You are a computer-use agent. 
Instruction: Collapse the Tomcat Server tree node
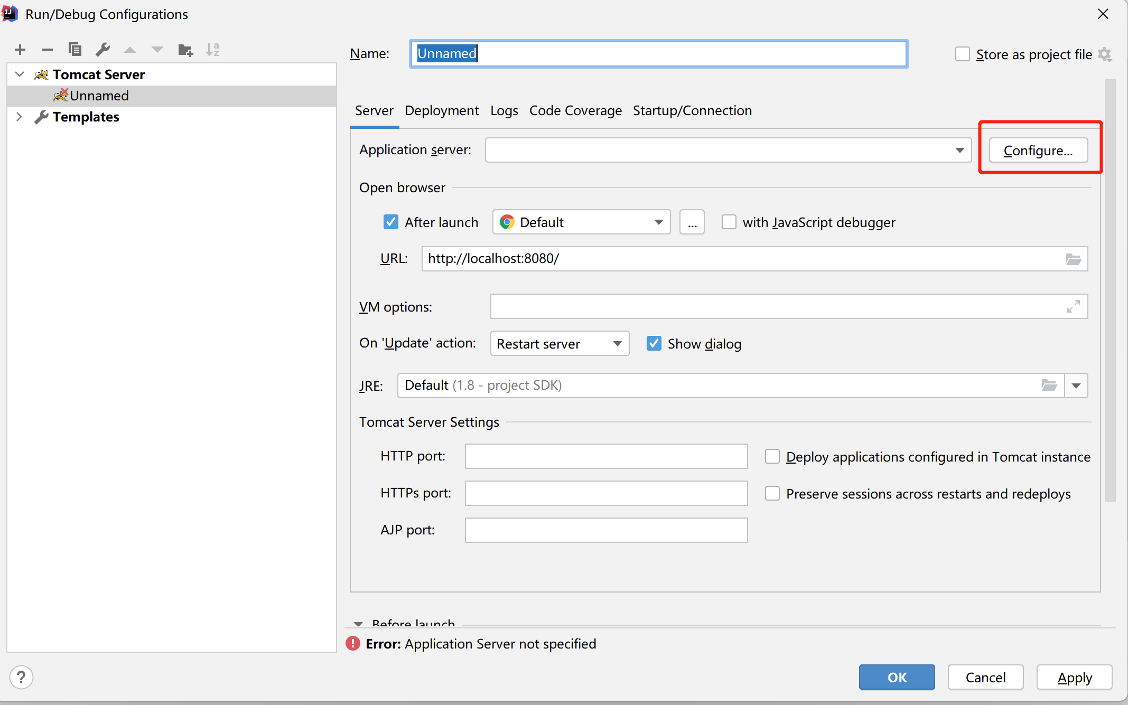20,74
